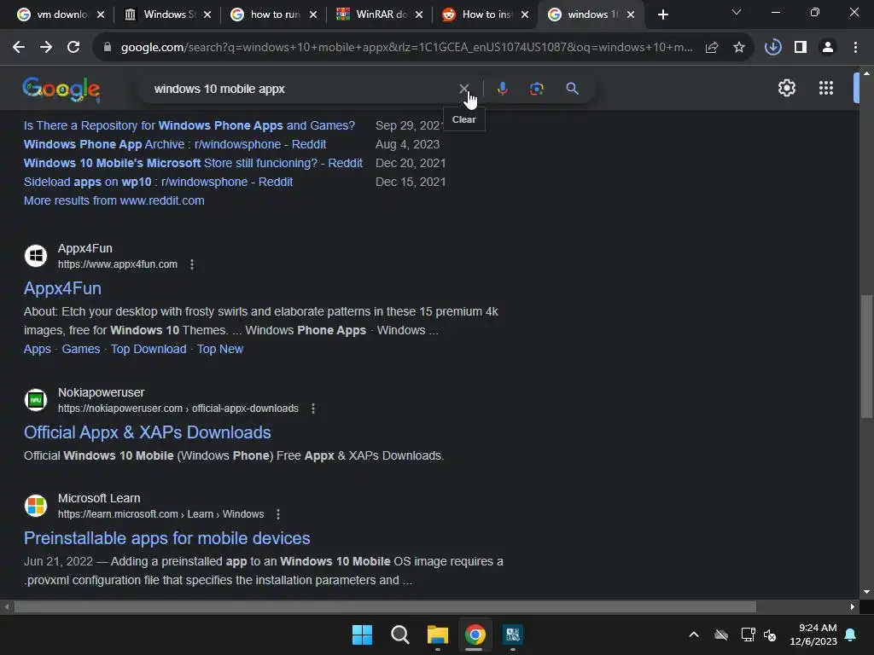Go back to the previous page
The width and height of the screenshot is (874, 655).
[x=19, y=48]
